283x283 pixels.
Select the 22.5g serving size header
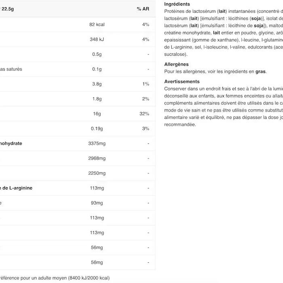[x=8, y=9]
